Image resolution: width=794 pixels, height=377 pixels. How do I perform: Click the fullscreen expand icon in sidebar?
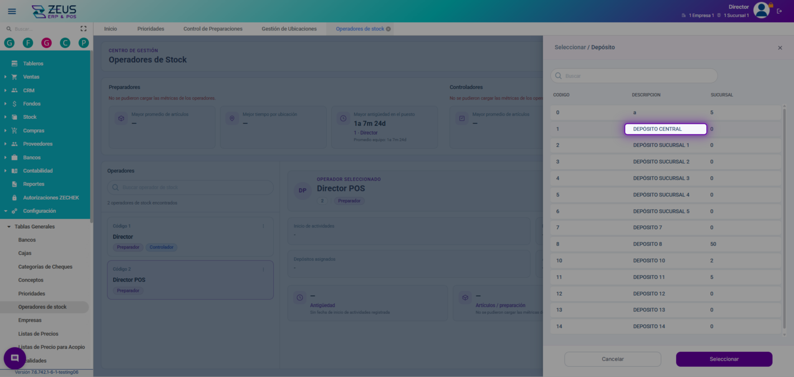83,29
